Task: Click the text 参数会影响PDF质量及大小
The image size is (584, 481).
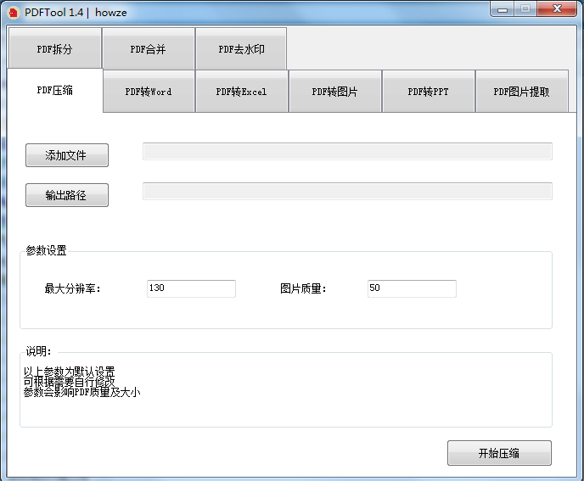Action: (x=82, y=392)
